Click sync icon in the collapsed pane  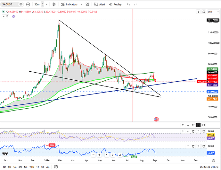203,125
